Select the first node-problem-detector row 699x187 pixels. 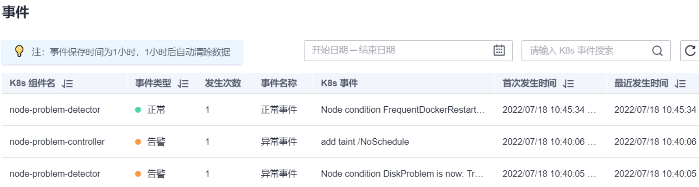tap(350, 110)
